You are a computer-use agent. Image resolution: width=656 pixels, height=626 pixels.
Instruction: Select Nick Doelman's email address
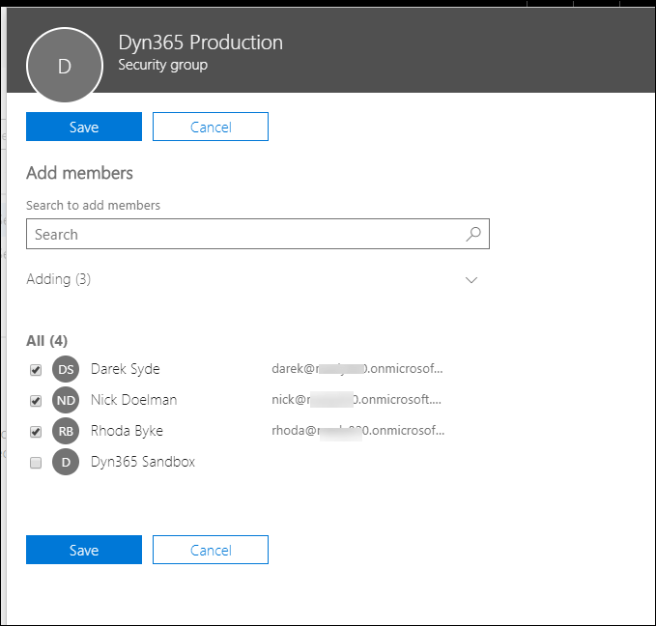[357, 400]
